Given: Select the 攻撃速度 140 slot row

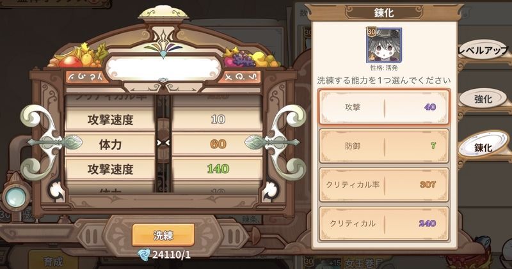Looking at the screenshot, I should pyautogui.click(x=163, y=169).
